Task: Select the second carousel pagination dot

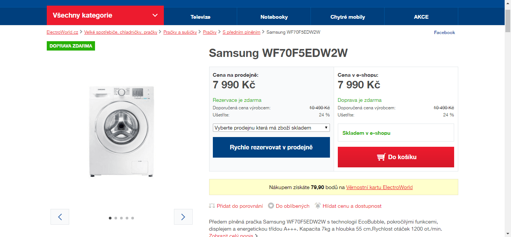Action: 116,218
